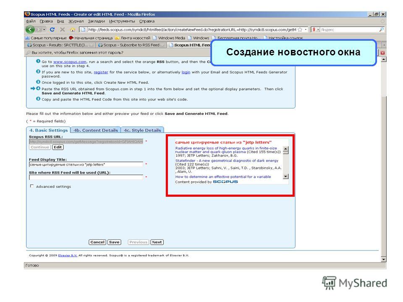Bookmark this page with the star icon
Viewport: 403px width, 302px height.
pyautogui.click(x=300, y=29)
